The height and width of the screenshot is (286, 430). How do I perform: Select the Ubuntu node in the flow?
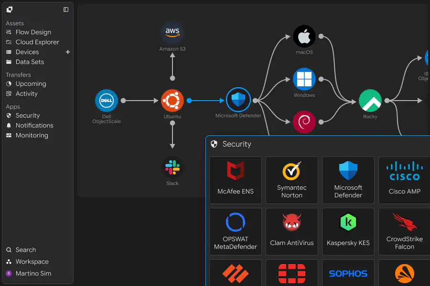click(x=172, y=101)
